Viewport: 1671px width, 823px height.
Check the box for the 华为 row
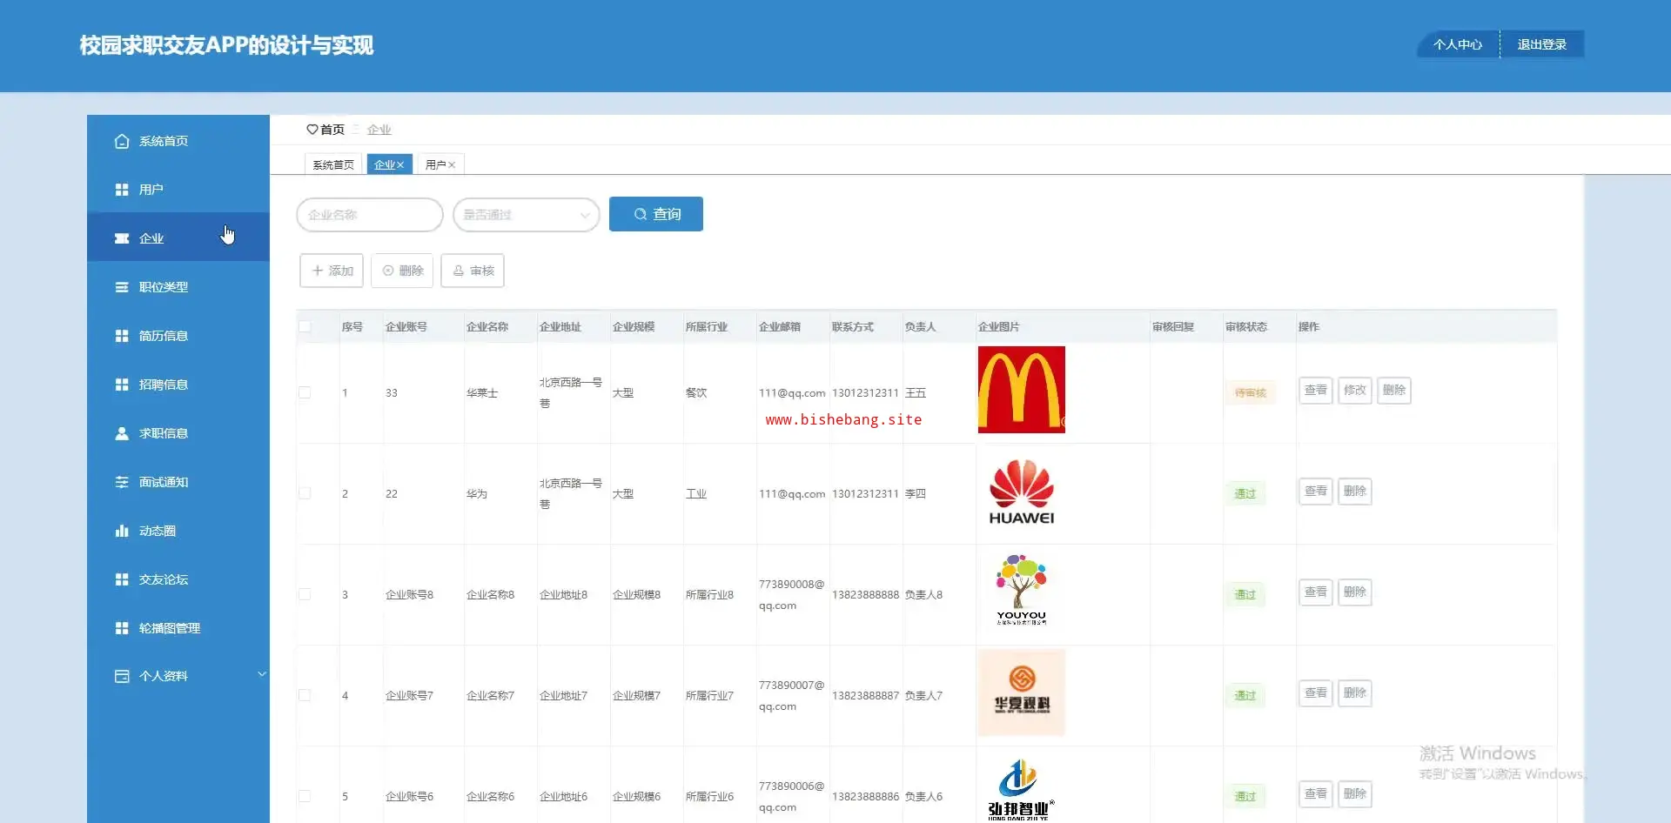click(305, 493)
